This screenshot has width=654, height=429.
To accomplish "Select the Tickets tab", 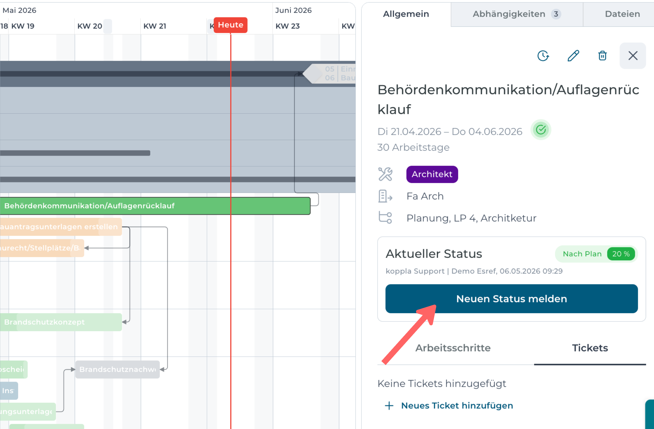I will 590,348.
